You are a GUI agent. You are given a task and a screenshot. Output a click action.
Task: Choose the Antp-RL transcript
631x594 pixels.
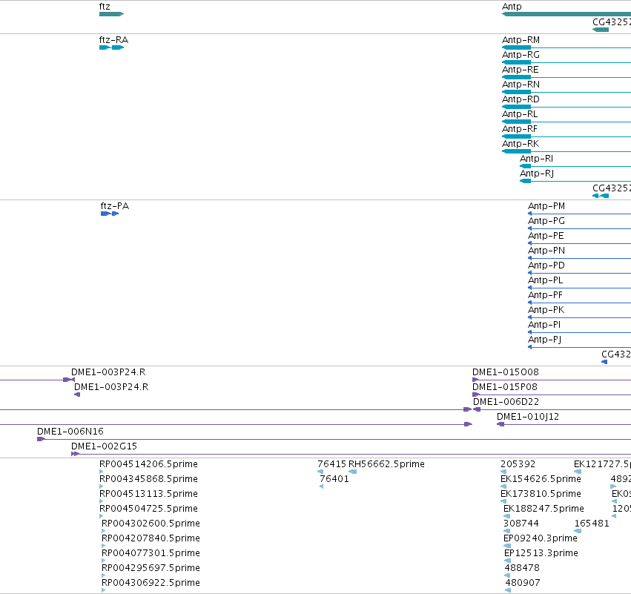(520, 114)
